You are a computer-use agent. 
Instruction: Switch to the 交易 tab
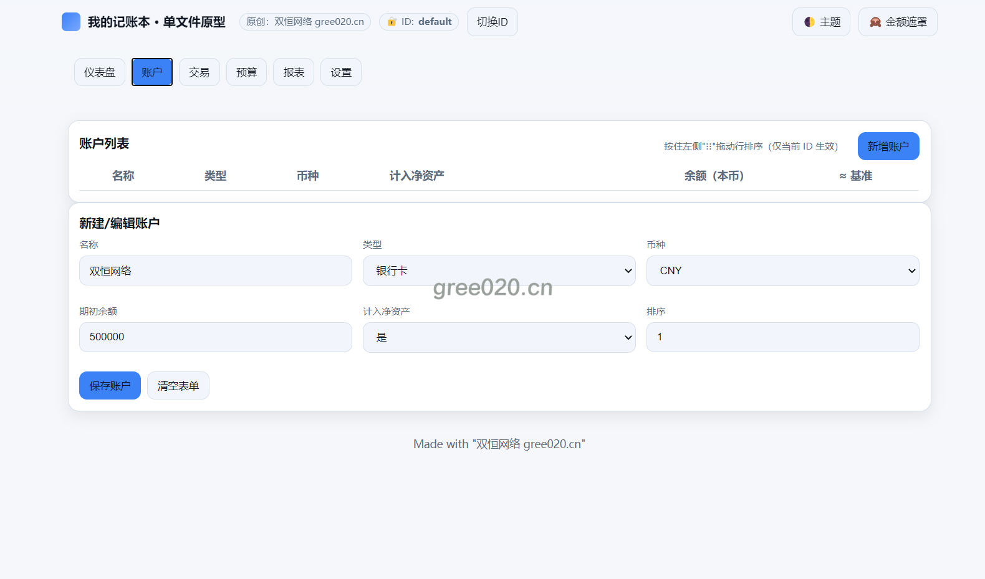click(199, 72)
